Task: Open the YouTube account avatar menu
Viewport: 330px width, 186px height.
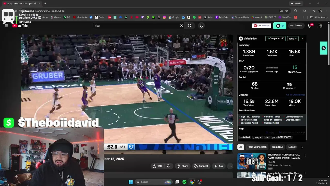Action: [320, 26]
